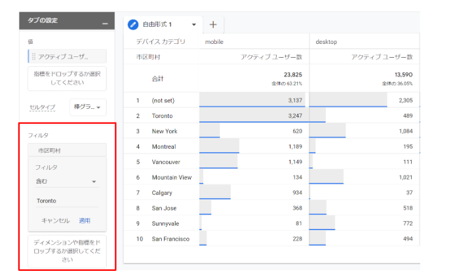Click the 合計 row label
This screenshot has height=280, width=459.
click(x=157, y=79)
